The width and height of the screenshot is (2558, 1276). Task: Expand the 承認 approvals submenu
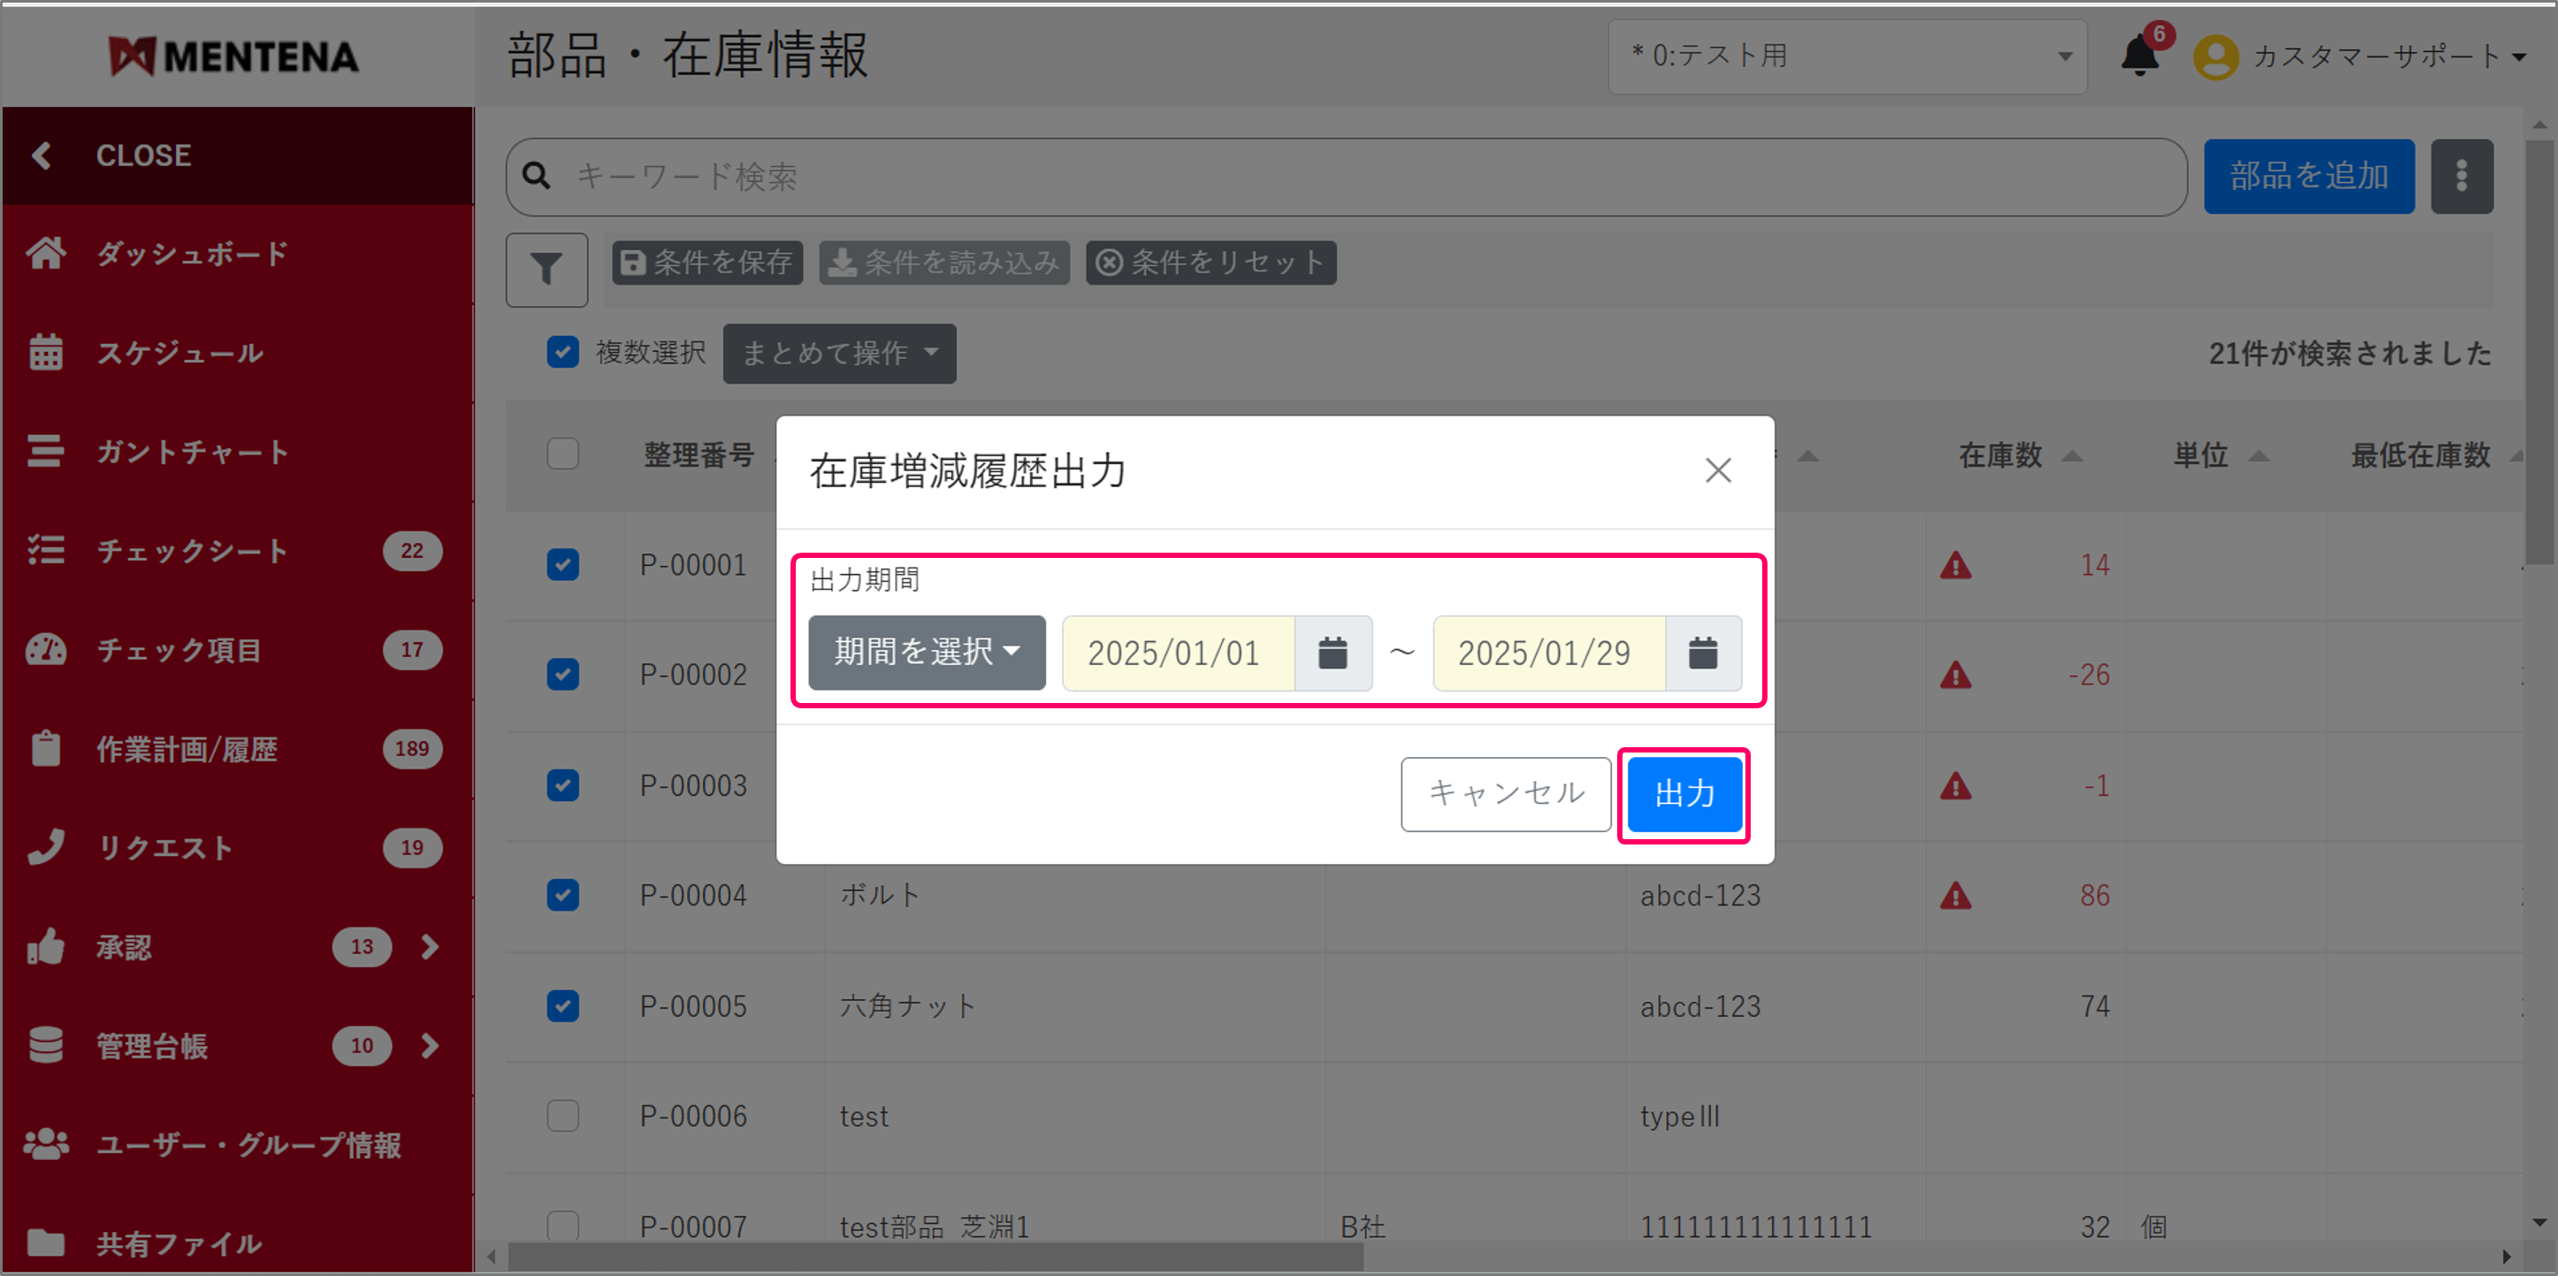click(430, 946)
